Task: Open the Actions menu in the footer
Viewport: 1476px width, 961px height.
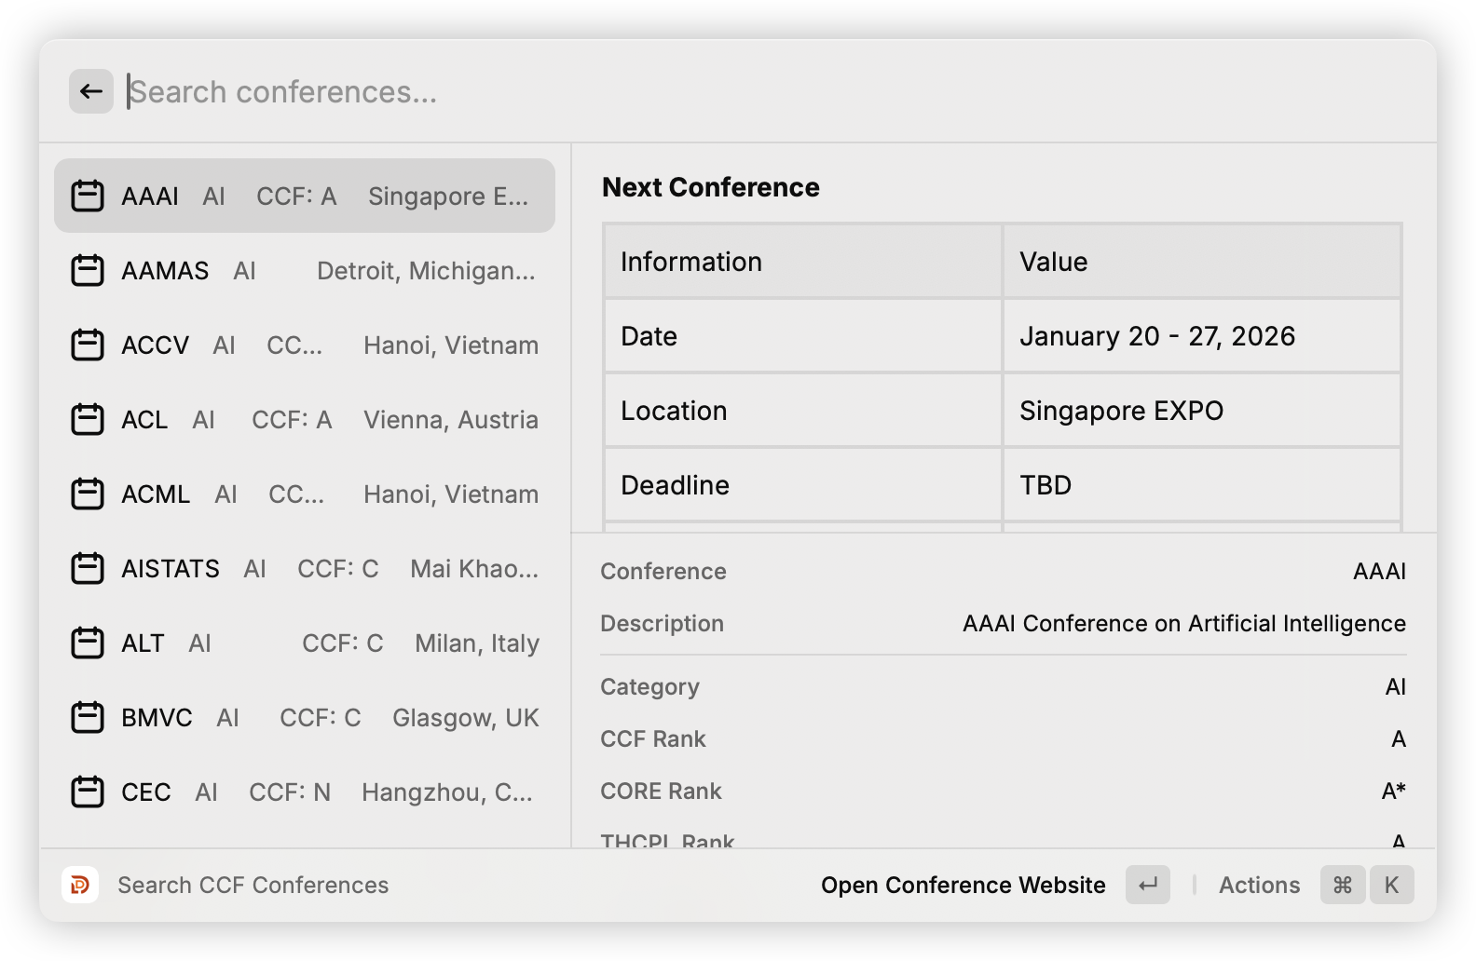Action: click(x=1259, y=885)
